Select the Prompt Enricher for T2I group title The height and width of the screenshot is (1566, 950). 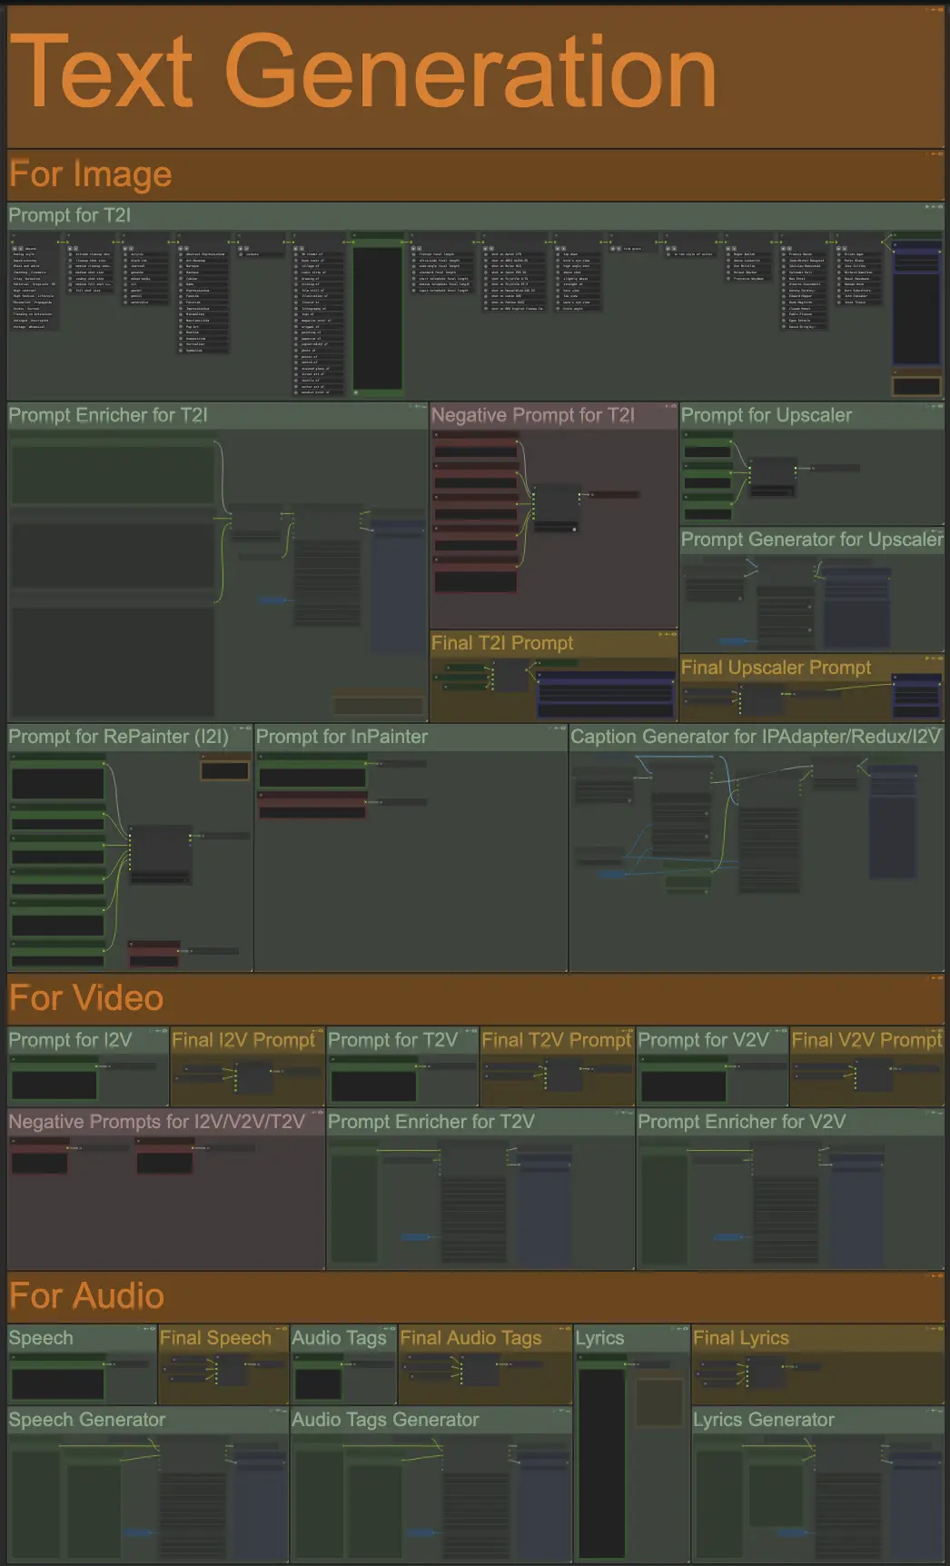pyautogui.click(x=108, y=415)
